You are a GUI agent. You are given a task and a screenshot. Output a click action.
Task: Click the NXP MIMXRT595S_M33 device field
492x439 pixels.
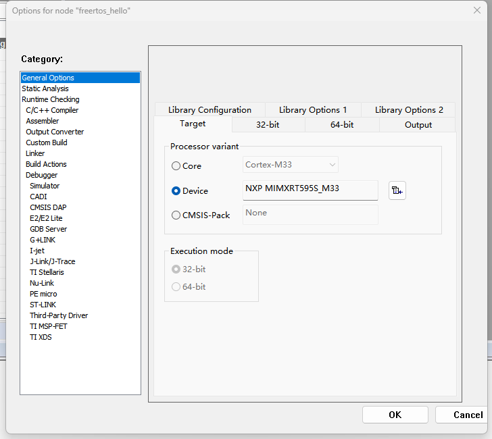310,190
